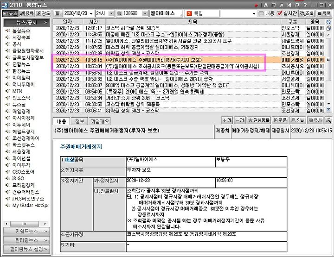Click the font size 'A' icon in title bar
The width and height of the screenshot is (334, 257).
(x=266, y=5)
